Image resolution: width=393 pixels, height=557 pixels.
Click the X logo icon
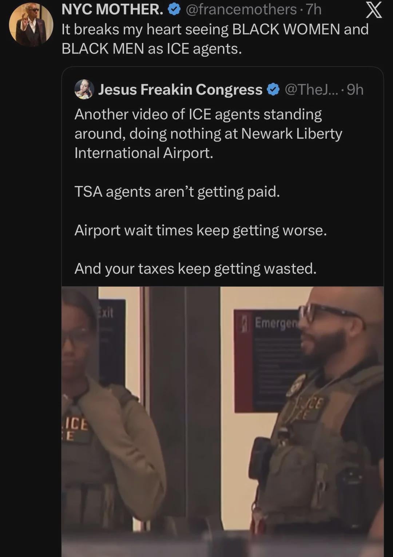coord(374,9)
